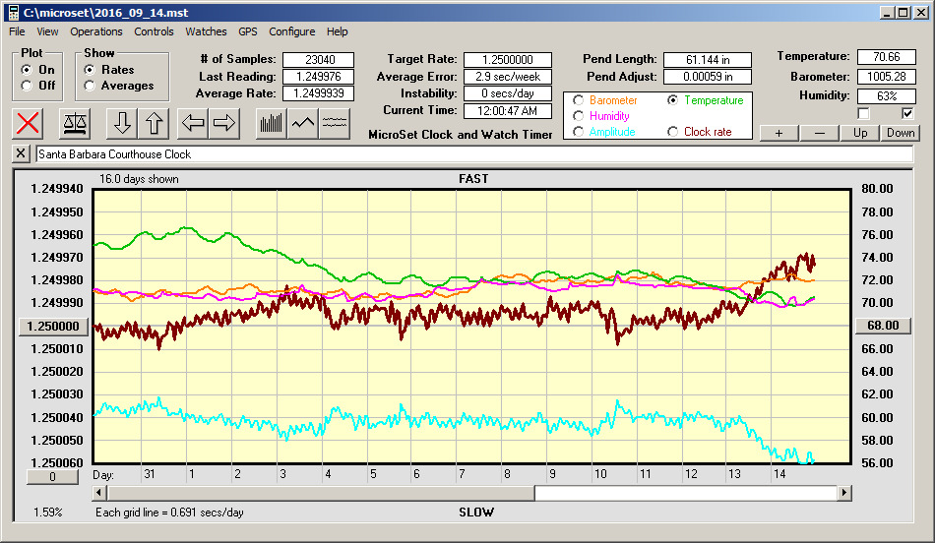Click the 0 button below rate axis
The width and height of the screenshot is (935, 543).
52,477
